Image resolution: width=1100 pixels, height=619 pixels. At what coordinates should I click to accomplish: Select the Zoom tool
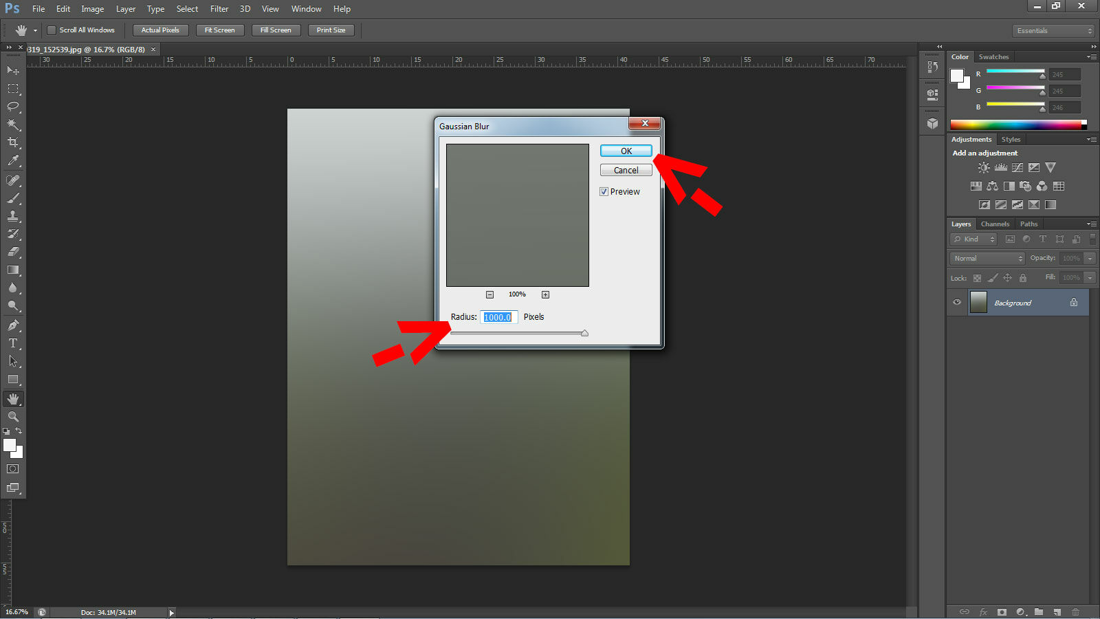pos(13,416)
